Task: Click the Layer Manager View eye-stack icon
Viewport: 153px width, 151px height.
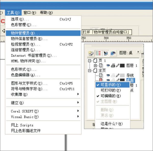Action: tap(113, 53)
